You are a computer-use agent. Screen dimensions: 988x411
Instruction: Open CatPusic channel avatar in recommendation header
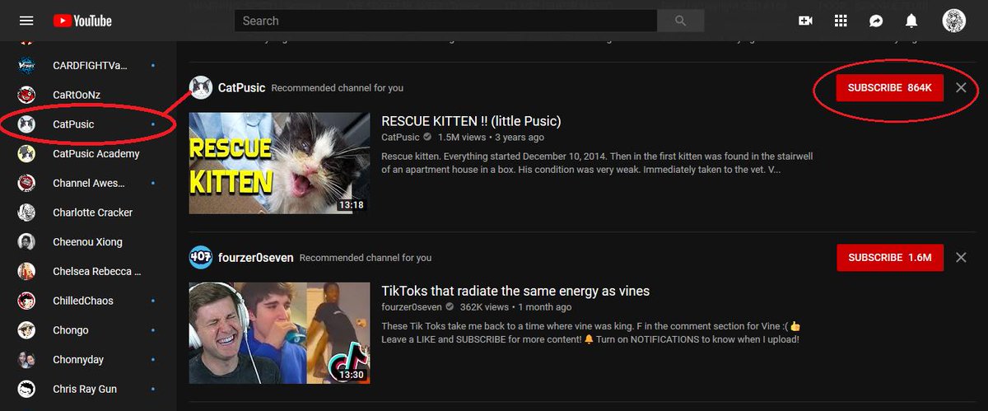click(x=201, y=87)
